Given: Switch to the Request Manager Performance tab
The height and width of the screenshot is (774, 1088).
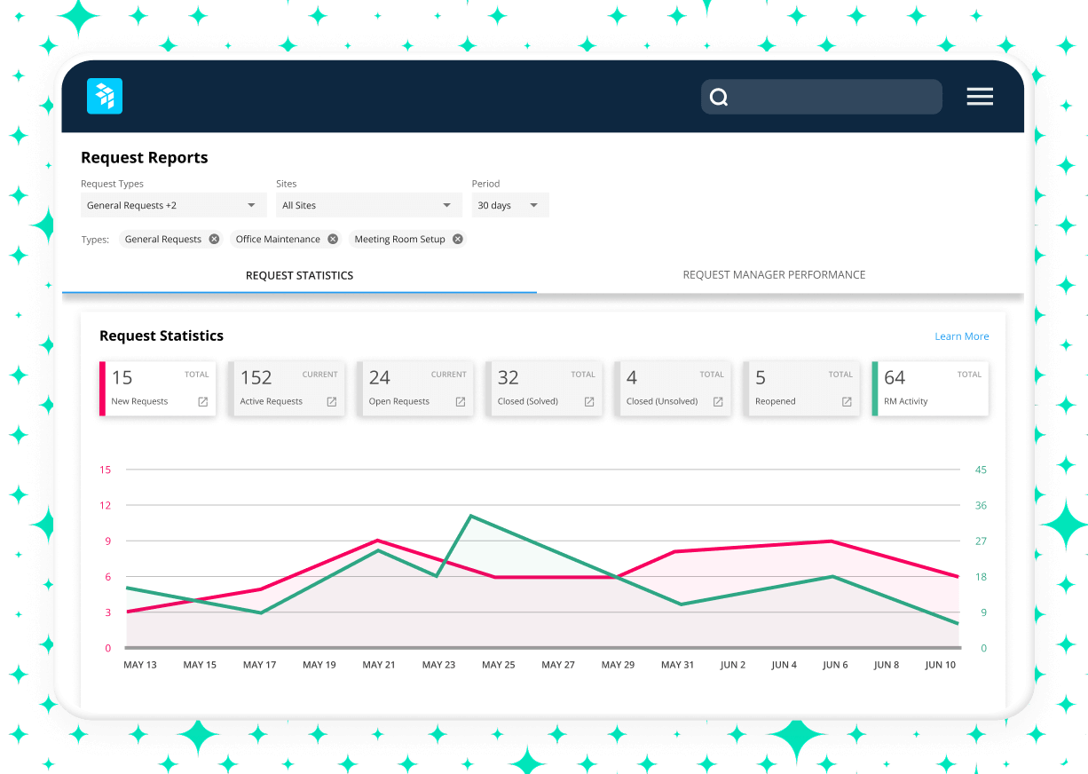Looking at the screenshot, I should tap(773, 274).
